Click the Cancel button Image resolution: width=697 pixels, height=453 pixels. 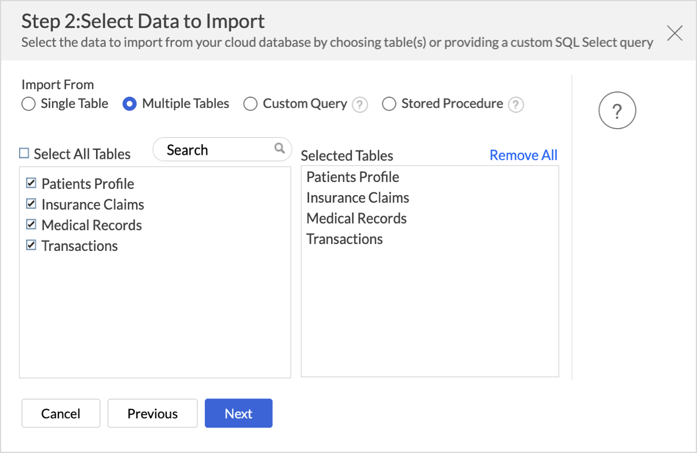point(61,414)
